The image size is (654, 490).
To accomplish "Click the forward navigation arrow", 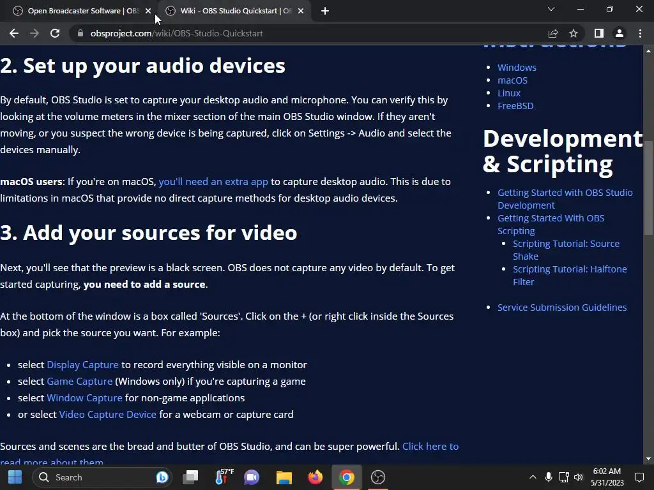I will coord(34,33).
